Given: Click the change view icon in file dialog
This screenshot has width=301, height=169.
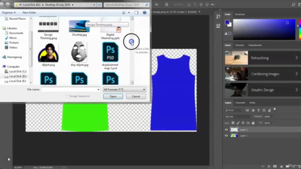Looking at the screenshot, I should tap(124, 13).
